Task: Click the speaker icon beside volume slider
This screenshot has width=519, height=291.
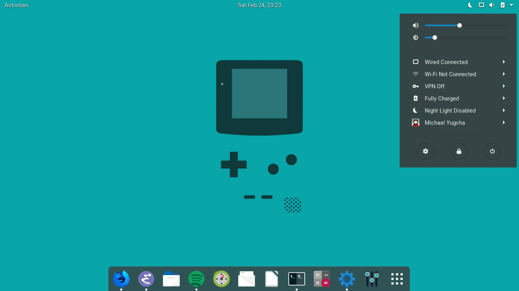Action: [416, 25]
